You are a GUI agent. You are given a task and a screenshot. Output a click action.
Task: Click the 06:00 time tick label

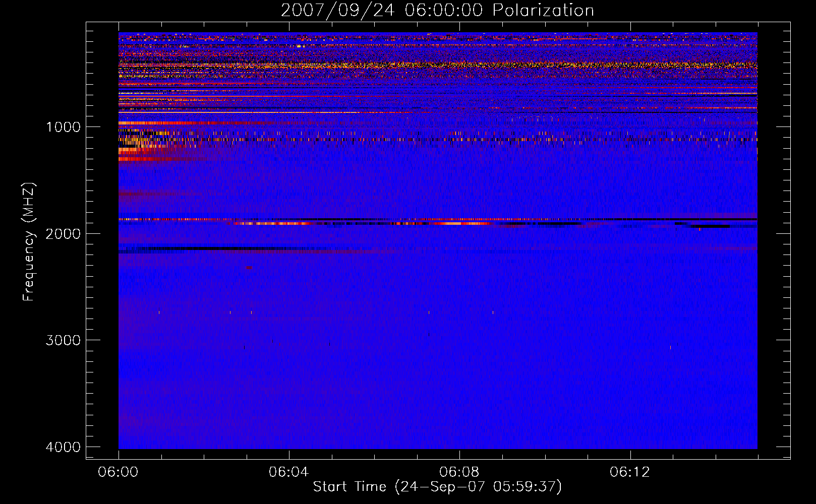click(118, 472)
